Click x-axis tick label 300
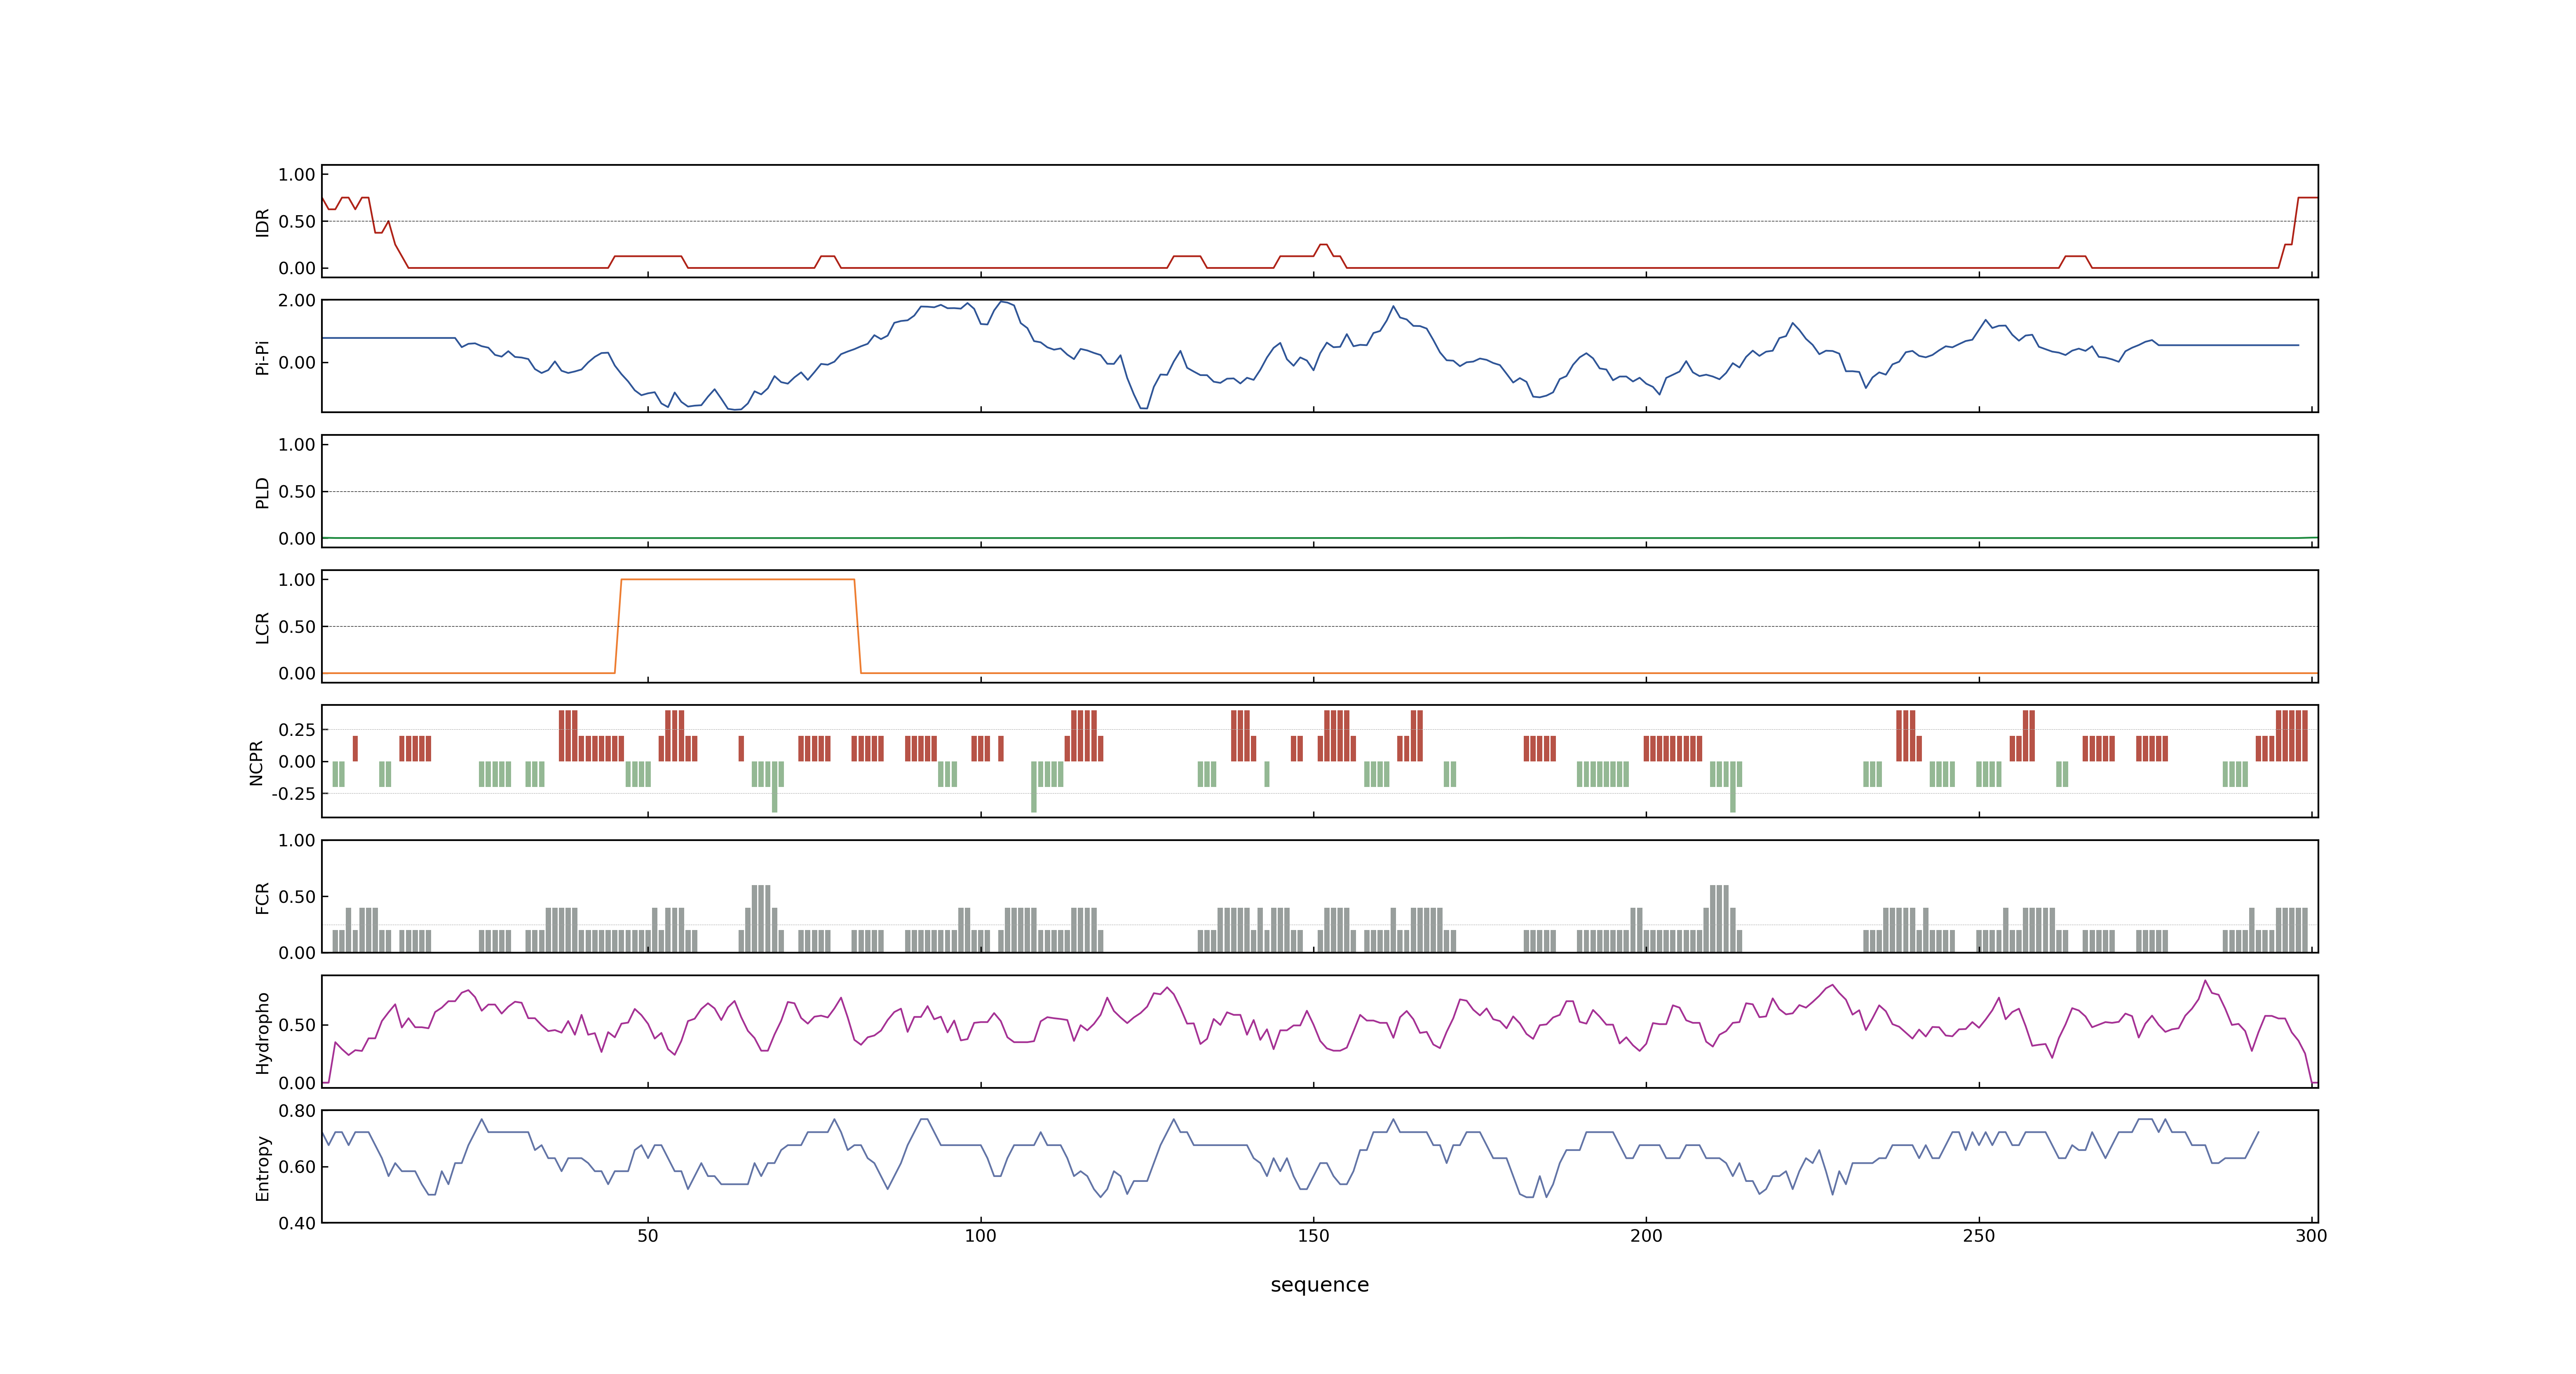This screenshot has height=1374, width=2576. coord(2311,1235)
